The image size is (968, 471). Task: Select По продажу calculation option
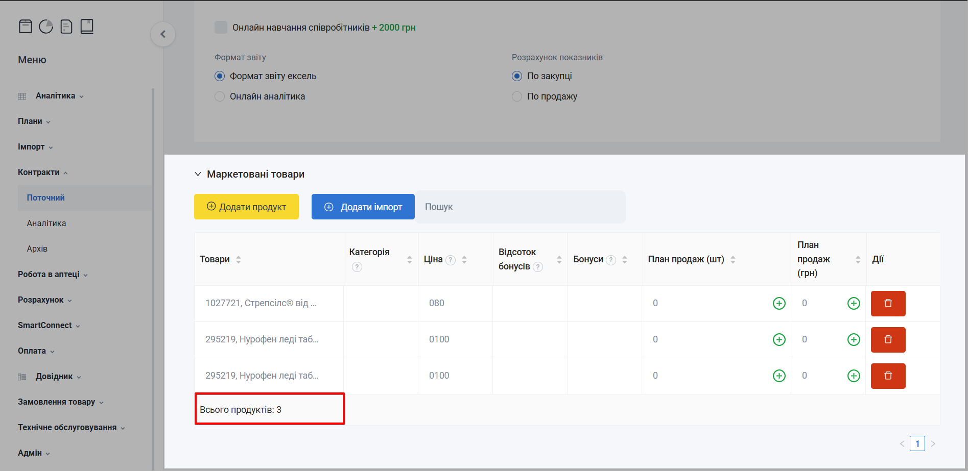coord(517,96)
